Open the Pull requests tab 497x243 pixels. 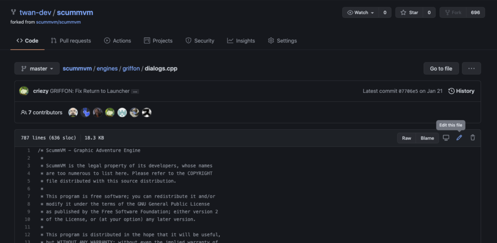[71, 41]
